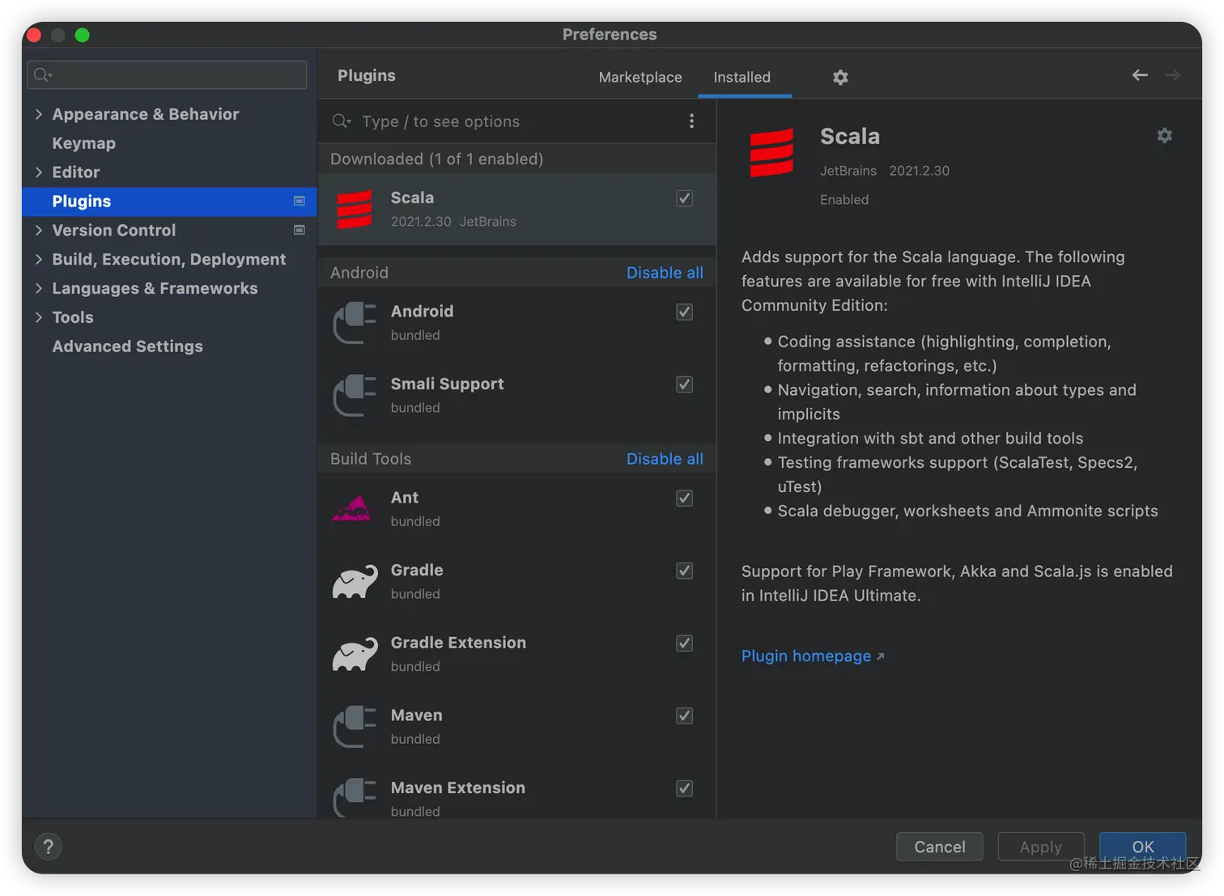Click the Smali Support plug icon
1224x896 pixels.
coord(355,396)
